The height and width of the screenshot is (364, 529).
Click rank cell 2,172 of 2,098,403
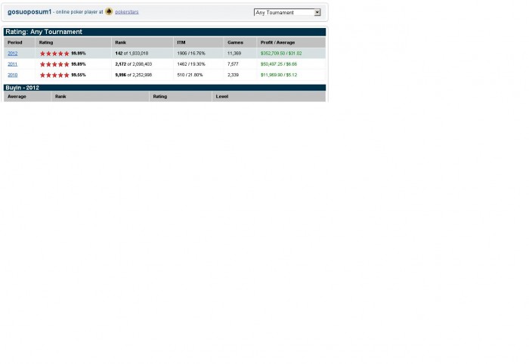click(x=134, y=64)
